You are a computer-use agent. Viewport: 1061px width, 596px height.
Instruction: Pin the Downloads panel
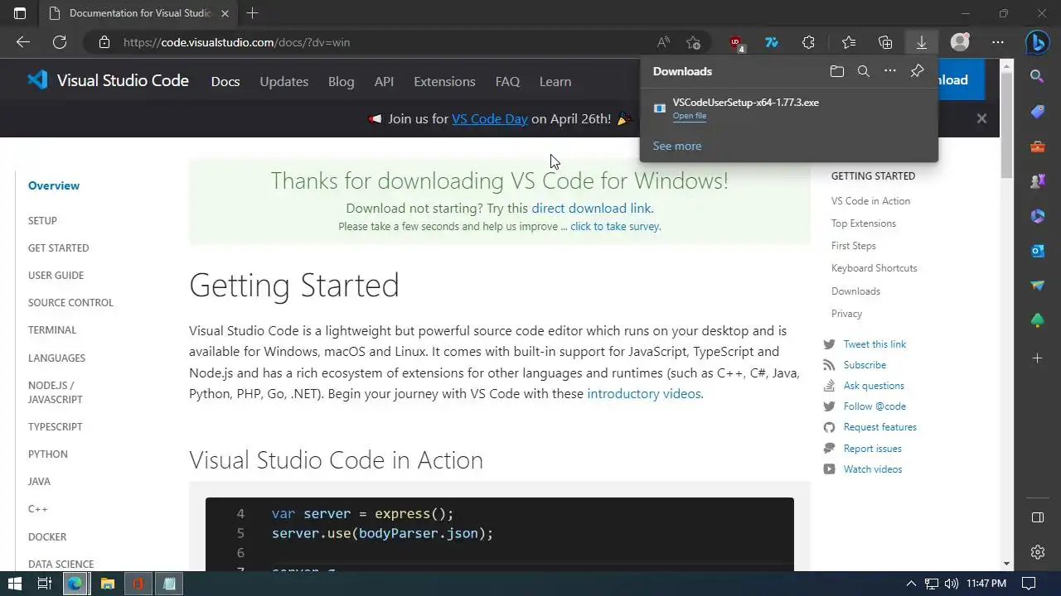[917, 71]
